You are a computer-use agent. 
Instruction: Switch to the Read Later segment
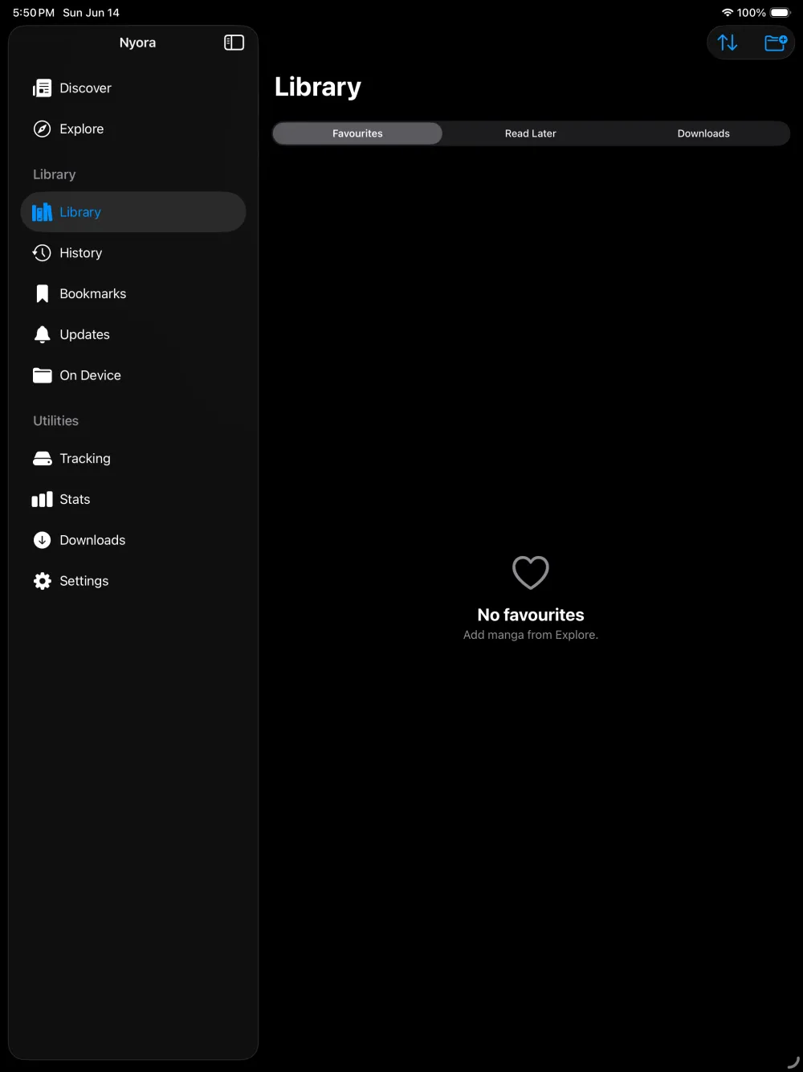tap(530, 133)
